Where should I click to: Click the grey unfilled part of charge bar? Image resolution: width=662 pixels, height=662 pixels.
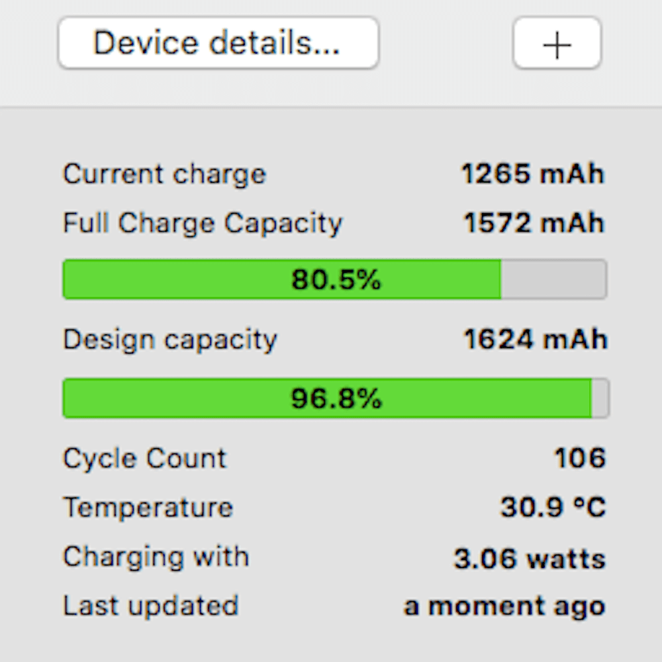point(553,279)
